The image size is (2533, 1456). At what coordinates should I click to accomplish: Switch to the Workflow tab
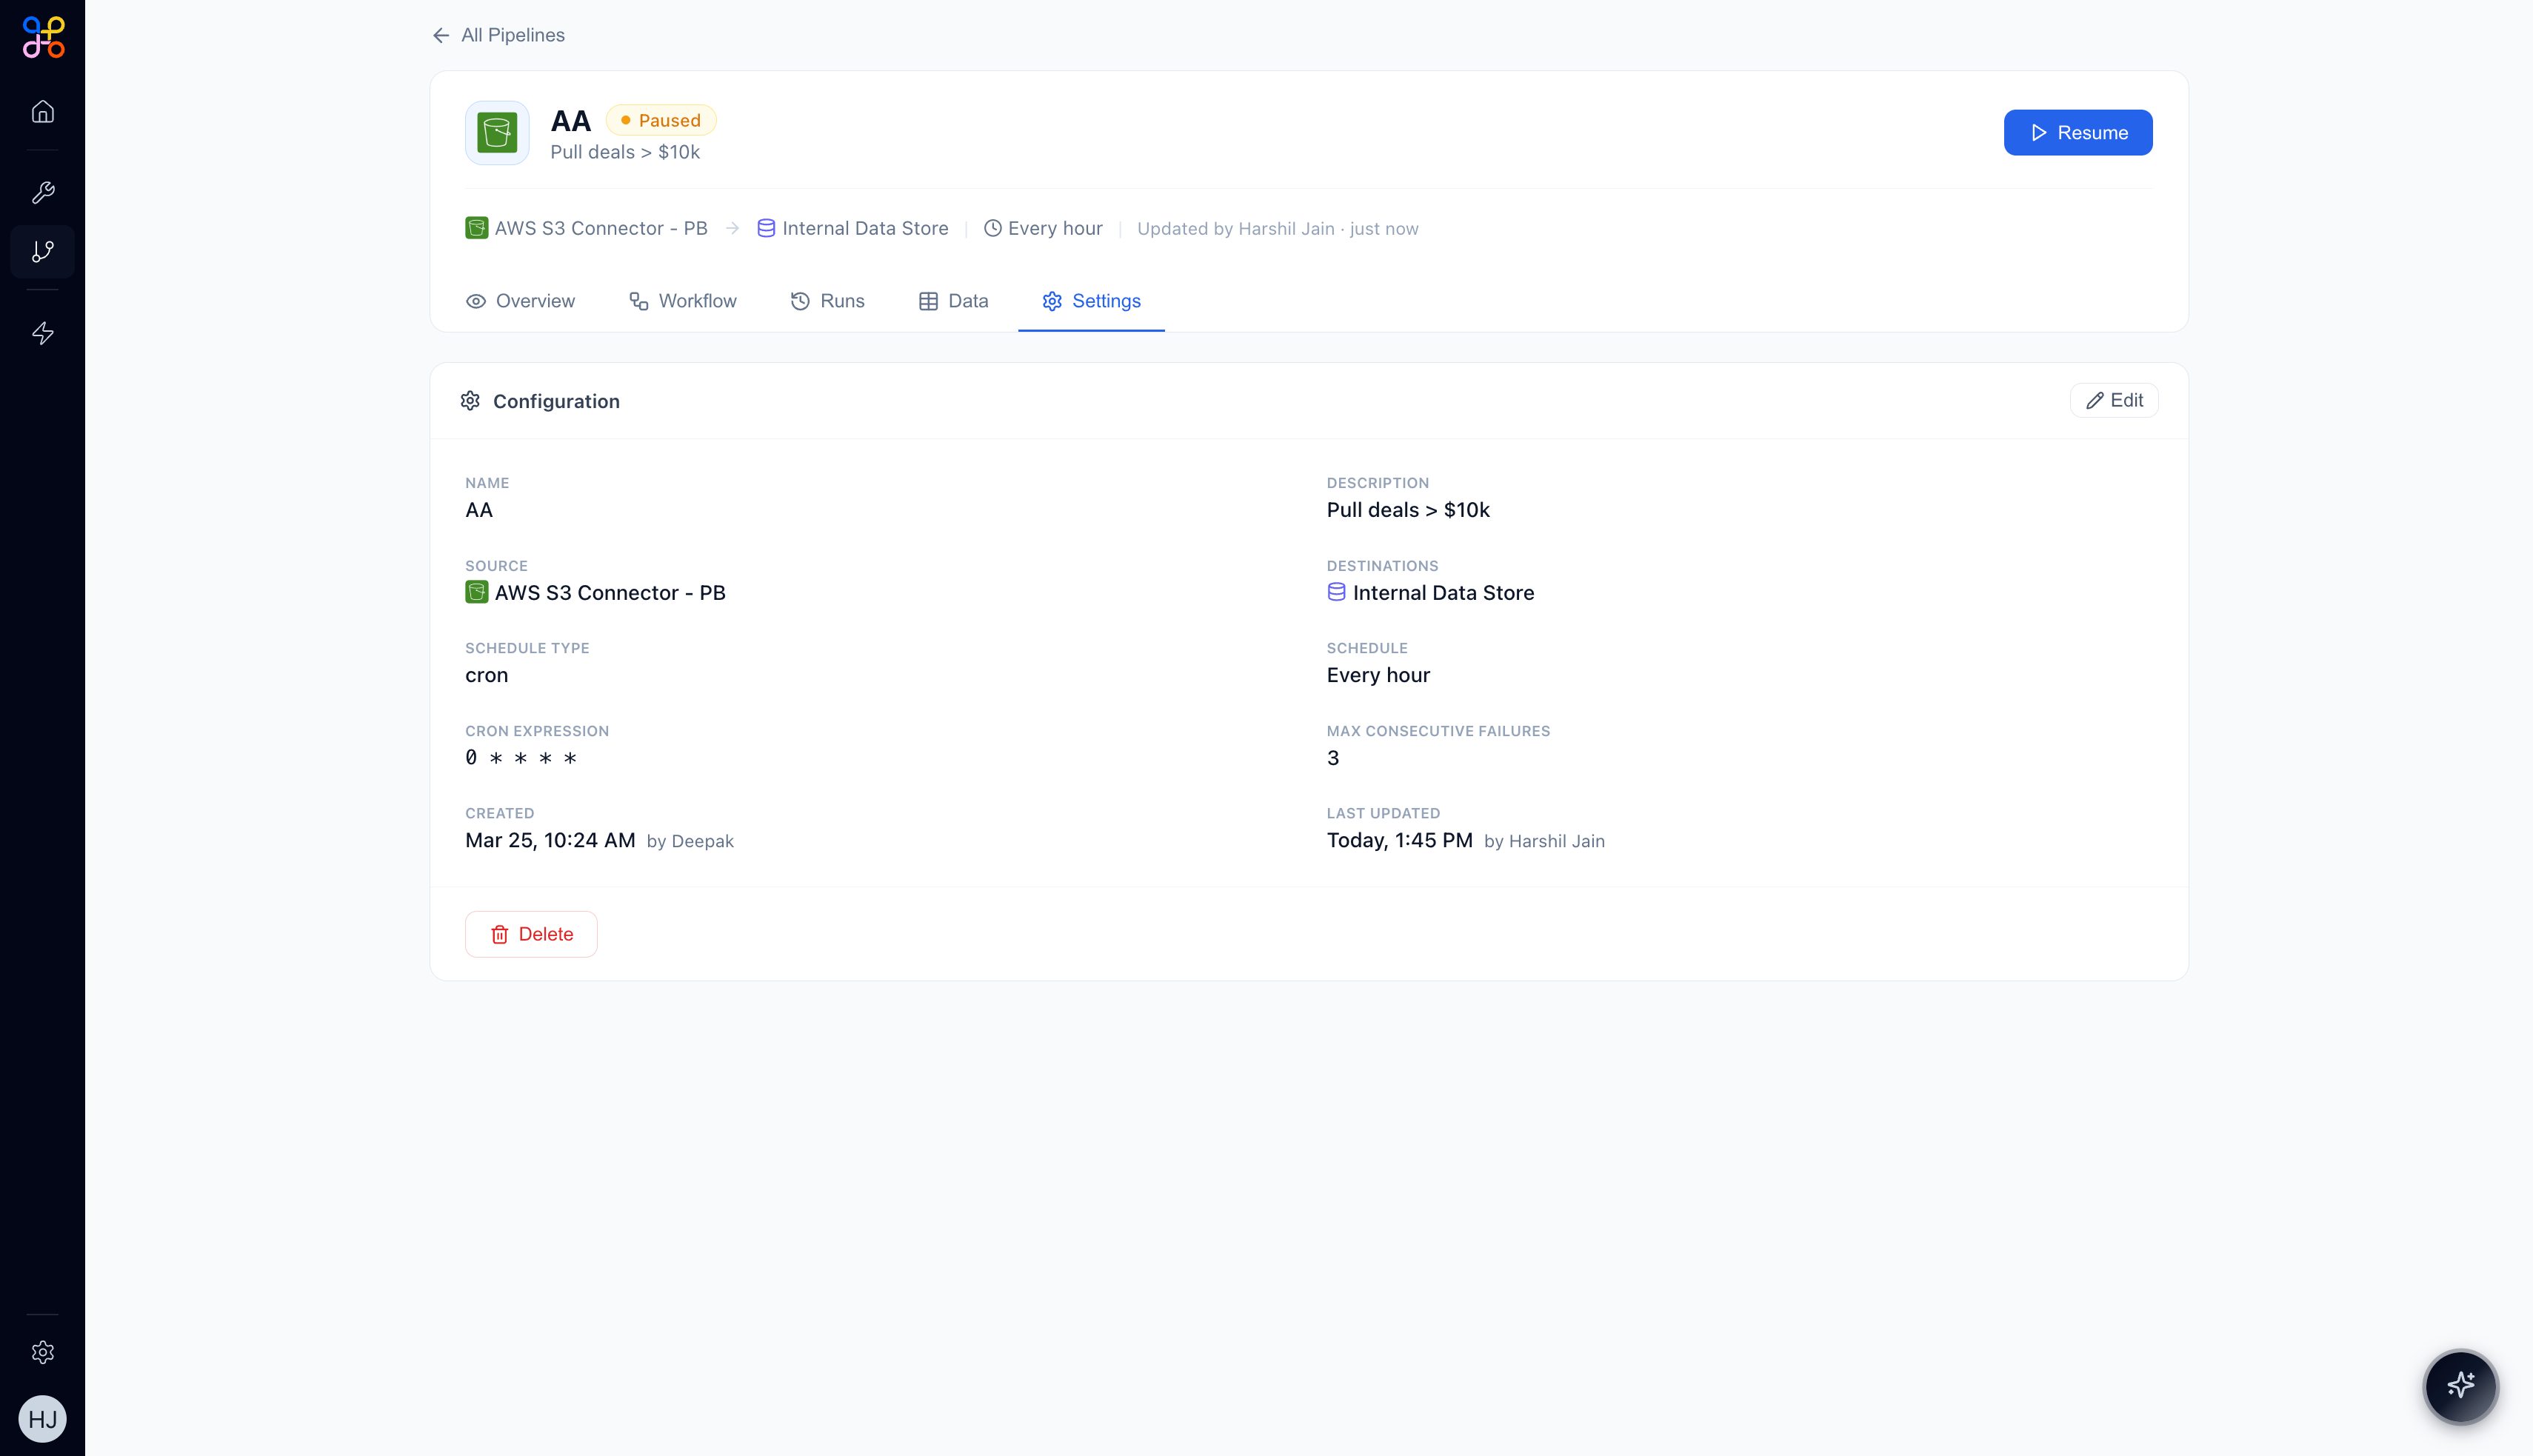tap(683, 301)
